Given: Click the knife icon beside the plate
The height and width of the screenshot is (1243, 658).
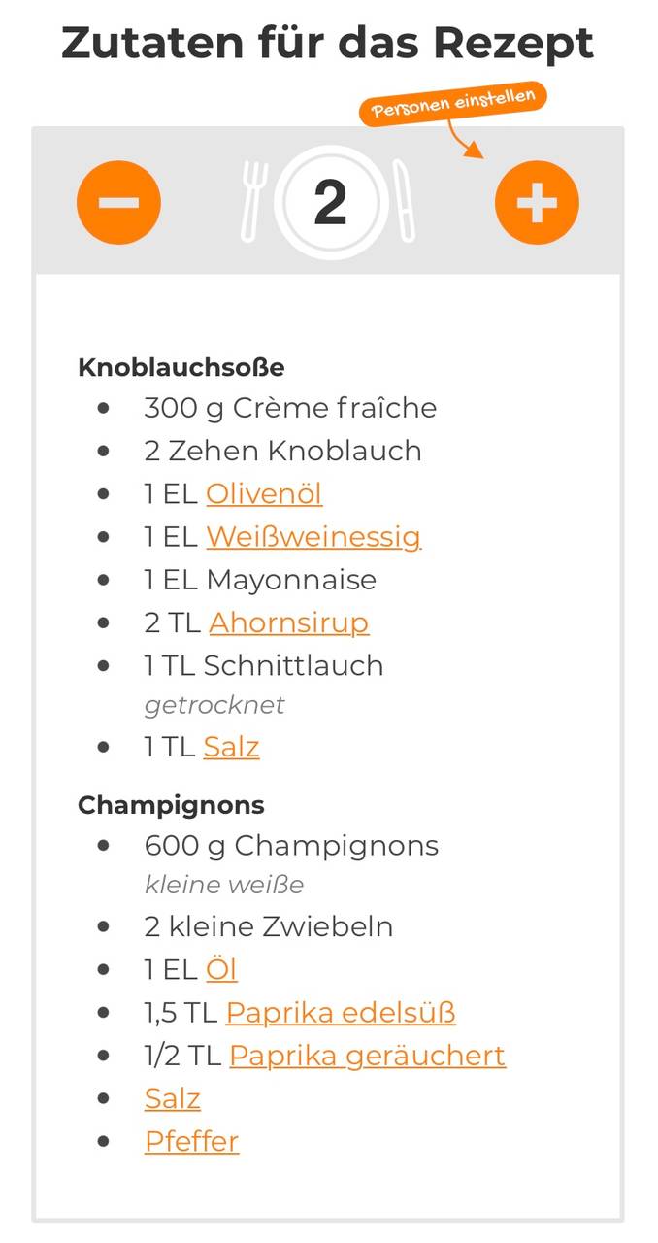Looking at the screenshot, I should [403, 202].
